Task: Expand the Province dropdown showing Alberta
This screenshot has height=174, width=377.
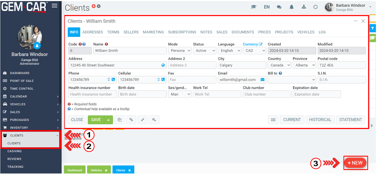Action: pos(305,65)
